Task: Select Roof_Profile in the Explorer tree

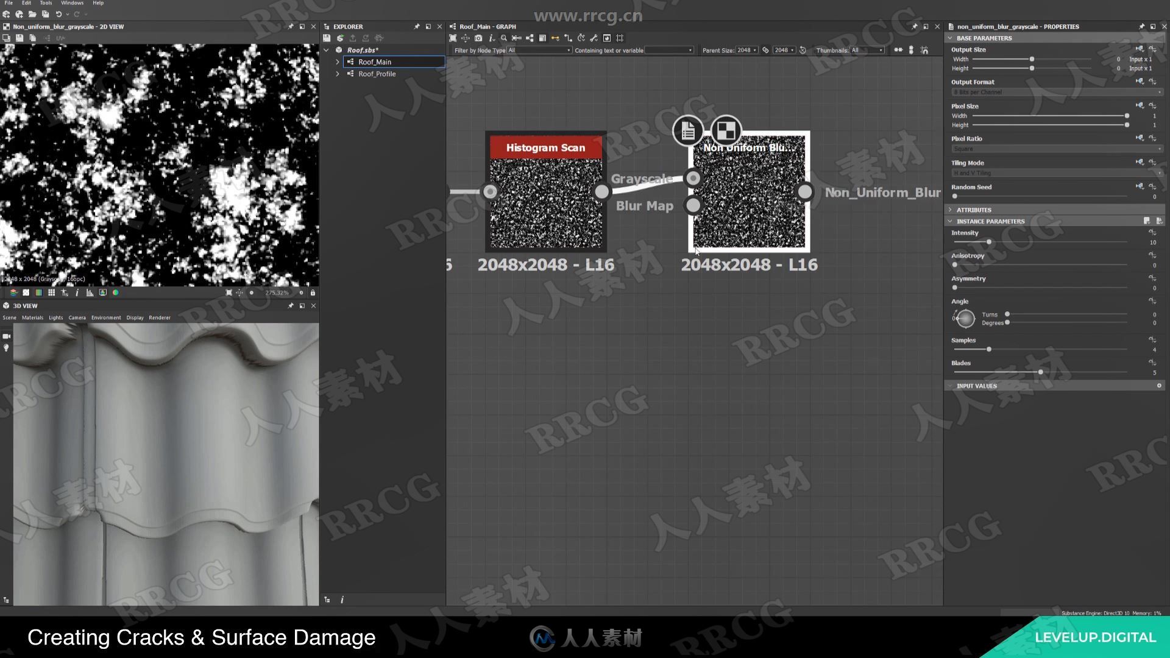Action: [x=376, y=73]
